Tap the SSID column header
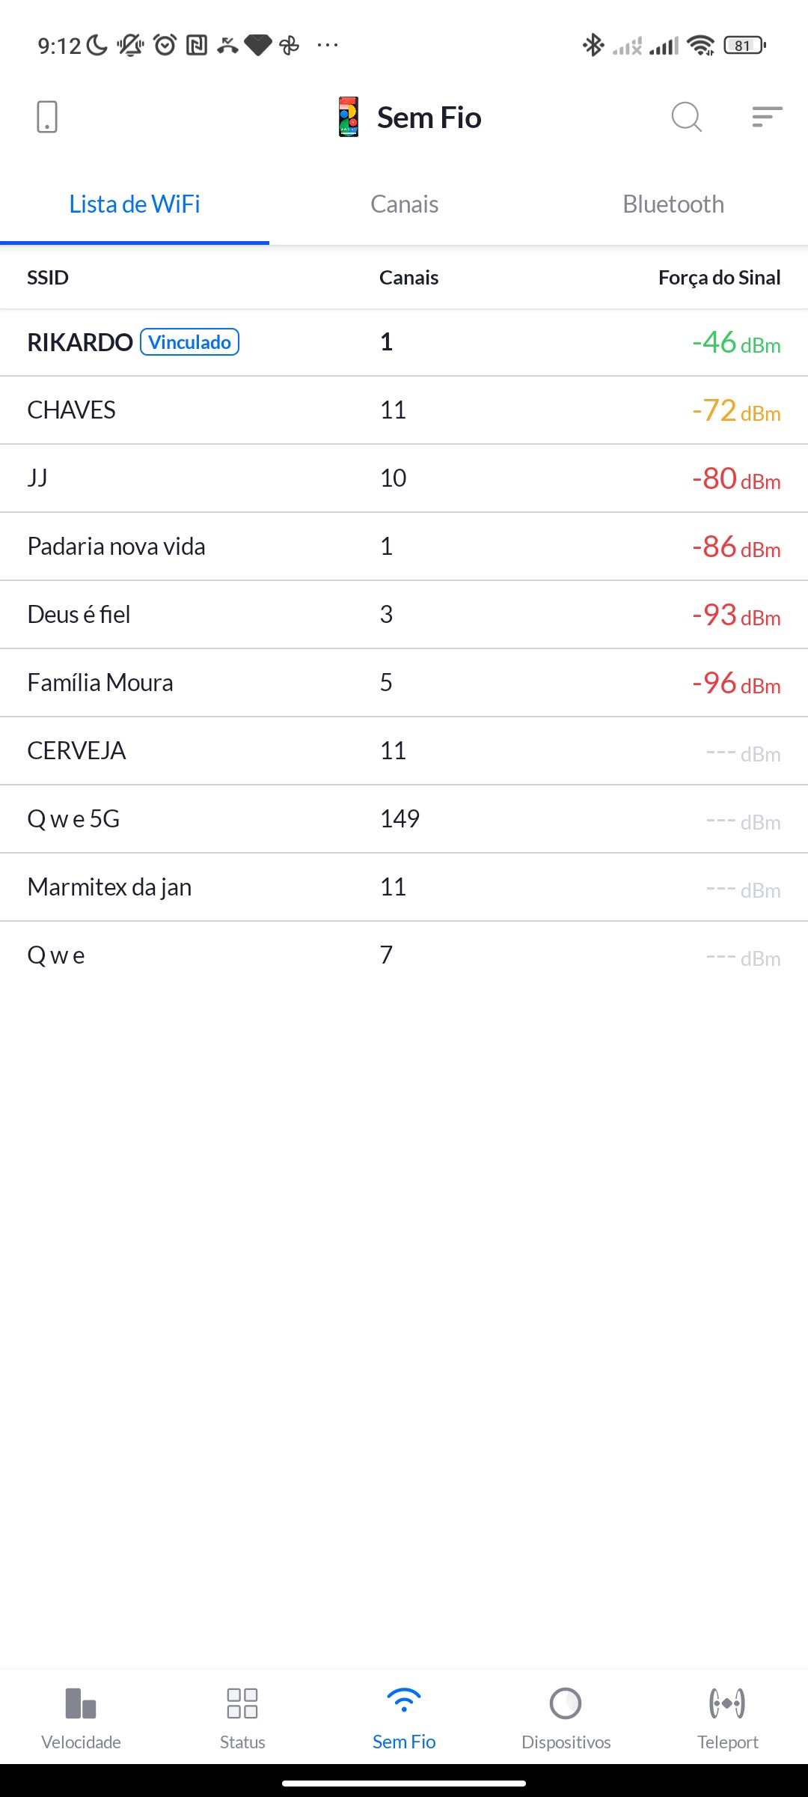This screenshot has width=808, height=1797. click(x=48, y=278)
